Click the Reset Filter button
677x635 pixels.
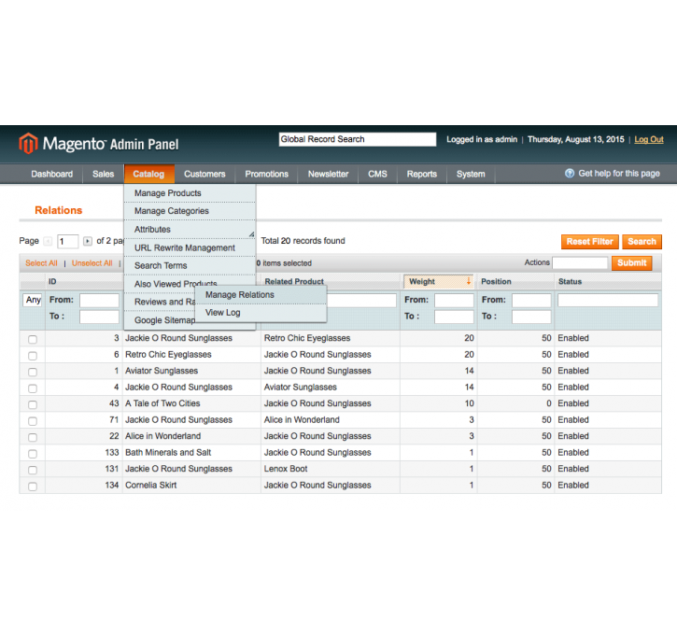[x=590, y=242]
